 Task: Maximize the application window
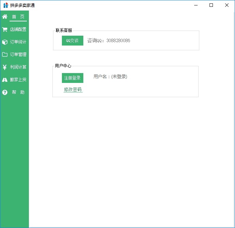[211, 5]
